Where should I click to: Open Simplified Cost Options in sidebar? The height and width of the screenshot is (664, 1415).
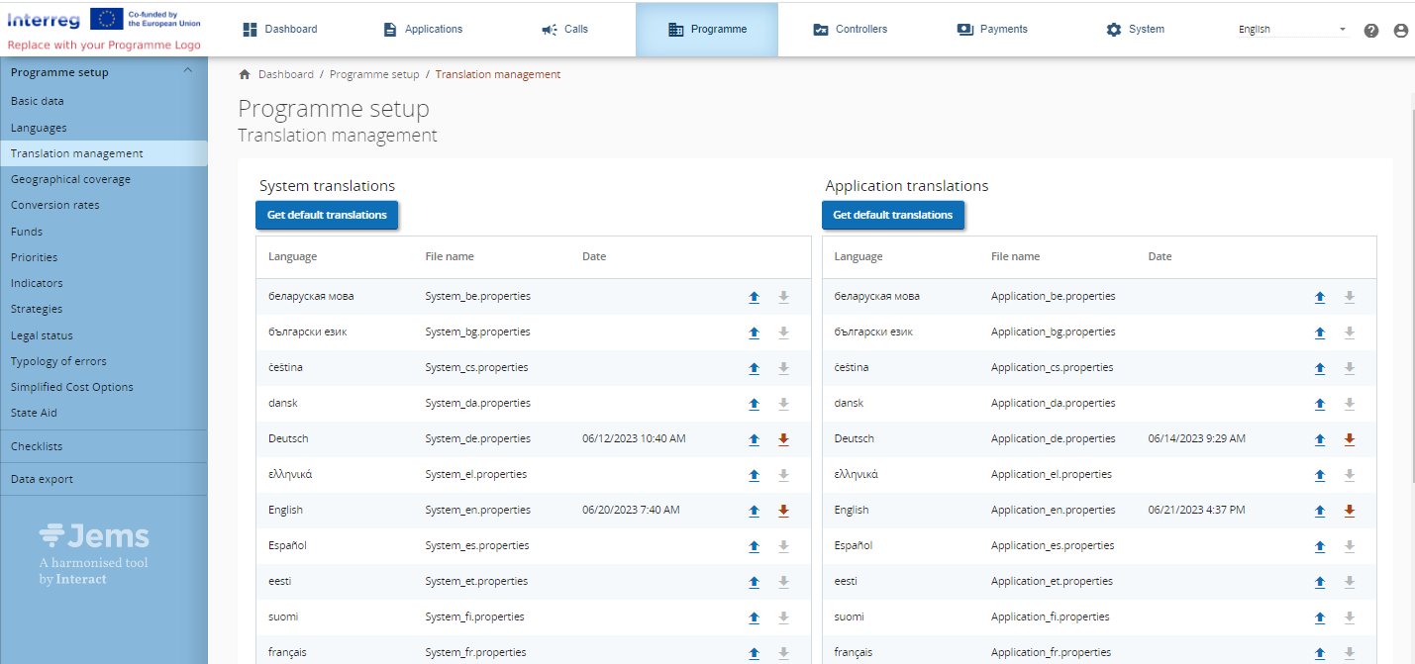pos(71,387)
